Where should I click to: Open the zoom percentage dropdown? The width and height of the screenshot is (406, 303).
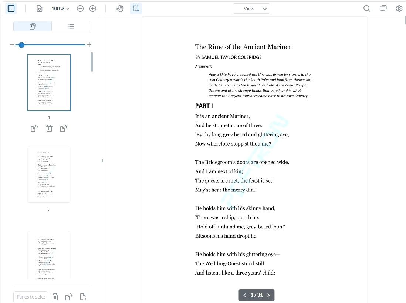(x=60, y=8)
